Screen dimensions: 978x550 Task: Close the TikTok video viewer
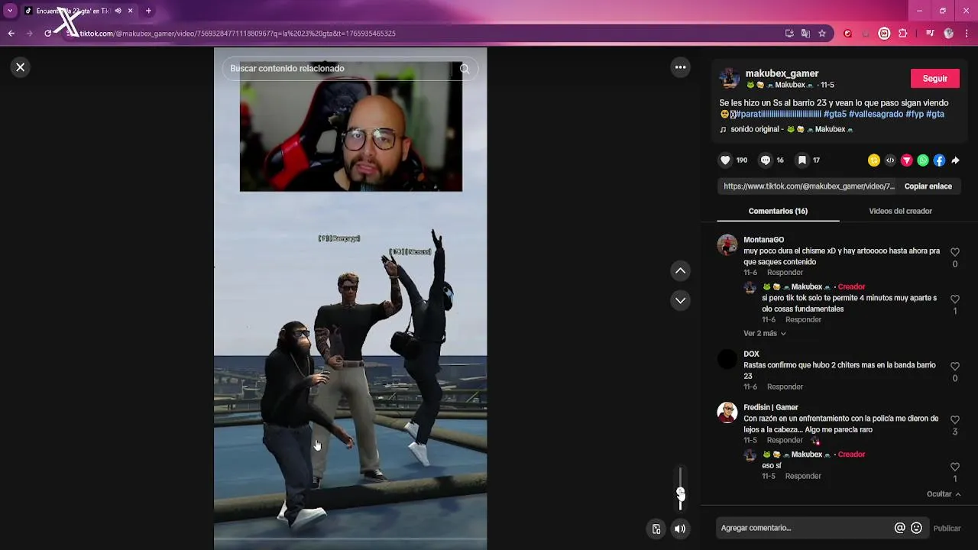click(21, 67)
